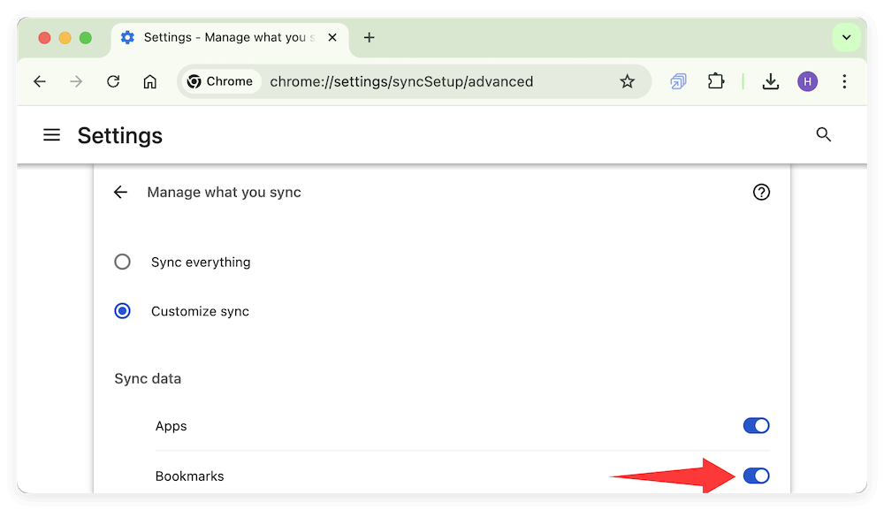
Task: Bookmark this page with the star icon
Action: (628, 80)
